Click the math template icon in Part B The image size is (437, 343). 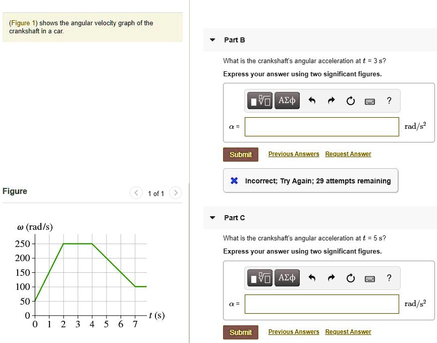point(260,101)
